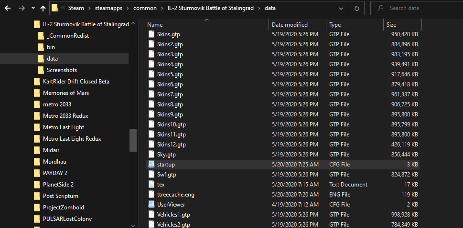The width and height of the screenshot is (463, 228).
Task: Click Metro Last Light Redux folder icon
Action: pyautogui.click(x=37, y=139)
